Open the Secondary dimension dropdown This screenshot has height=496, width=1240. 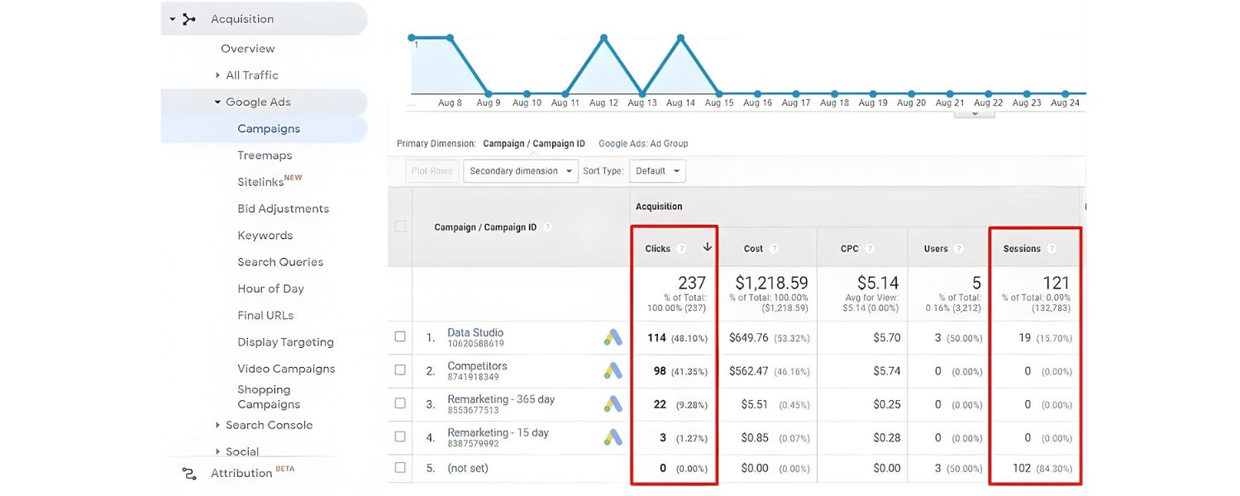tap(520, 170)
